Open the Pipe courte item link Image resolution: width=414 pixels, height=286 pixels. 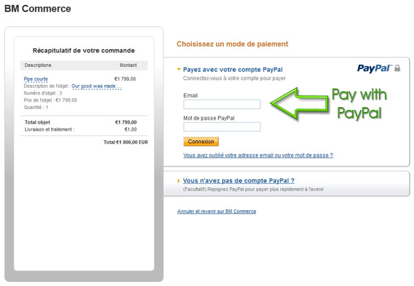36,79
